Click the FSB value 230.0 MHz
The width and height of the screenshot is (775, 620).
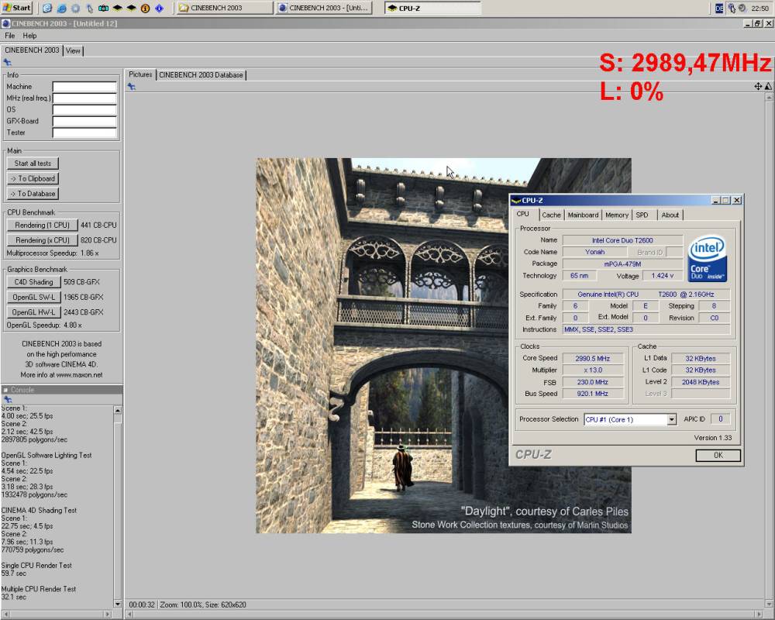pyautogui.click(x=592, y=382)
